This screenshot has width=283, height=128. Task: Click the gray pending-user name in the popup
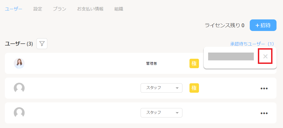231,56
